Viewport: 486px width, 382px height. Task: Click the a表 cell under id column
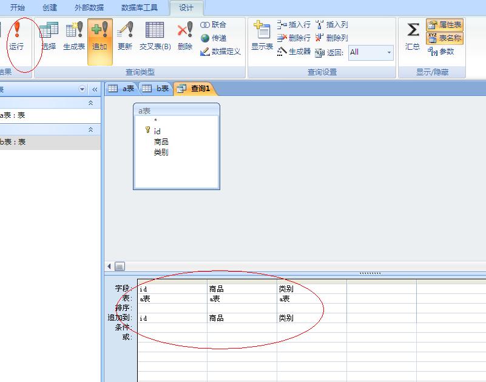pos(172,299)
